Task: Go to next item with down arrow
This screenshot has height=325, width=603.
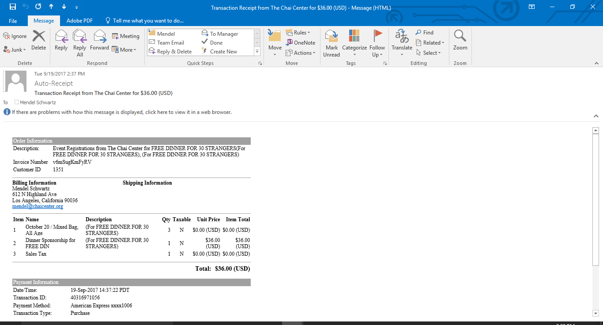Action: pyautogui.click(x=64, y=7)
